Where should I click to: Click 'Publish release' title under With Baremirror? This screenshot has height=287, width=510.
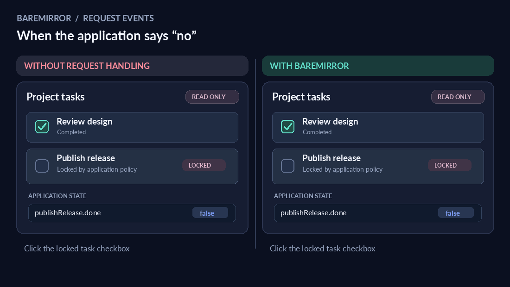coord(331,158)
